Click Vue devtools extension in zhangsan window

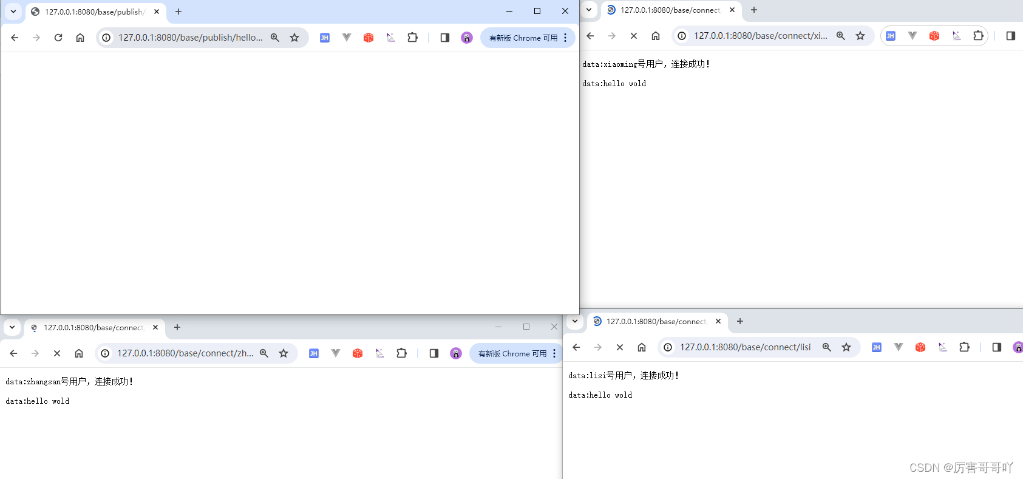point(336,353)
